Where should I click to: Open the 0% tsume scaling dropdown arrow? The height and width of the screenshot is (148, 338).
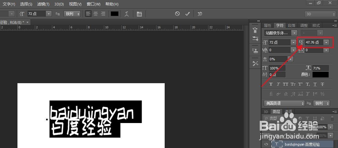point(291,59)
